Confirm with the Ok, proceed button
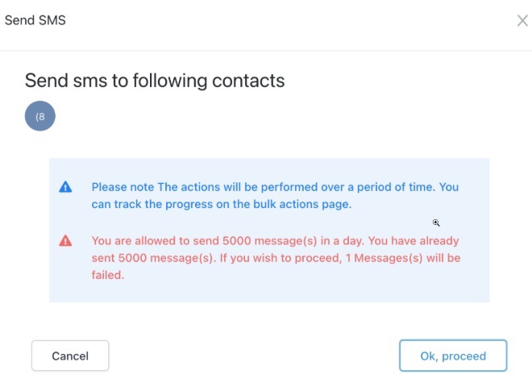This screenshot has height=379, width=532. pyautogui.click(x=453, y=356)
